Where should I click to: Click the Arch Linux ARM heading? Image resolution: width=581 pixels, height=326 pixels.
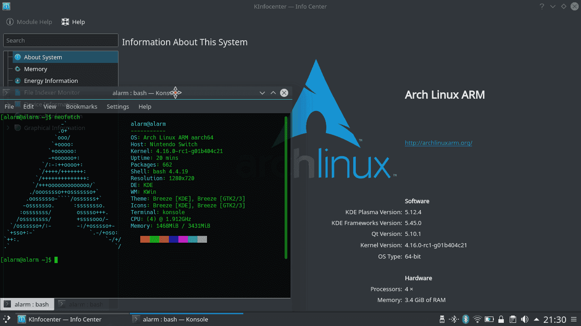(445, 95)
